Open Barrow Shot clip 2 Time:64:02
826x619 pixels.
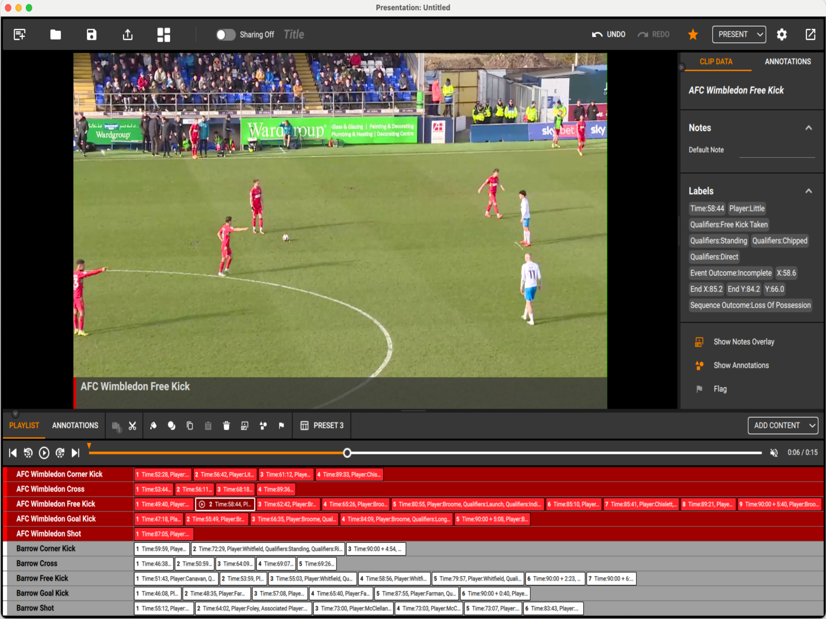[253, 608]
